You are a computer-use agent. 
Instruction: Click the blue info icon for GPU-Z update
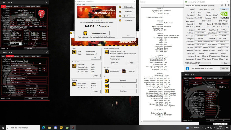click(x=187, y=69)
